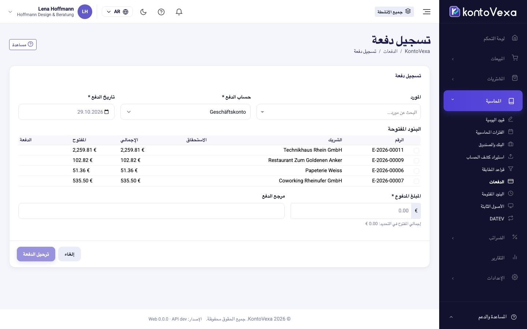This screenshot has width=527, height=329.
Task: Open the hamburger menu icon
Action: click(427, 12)
